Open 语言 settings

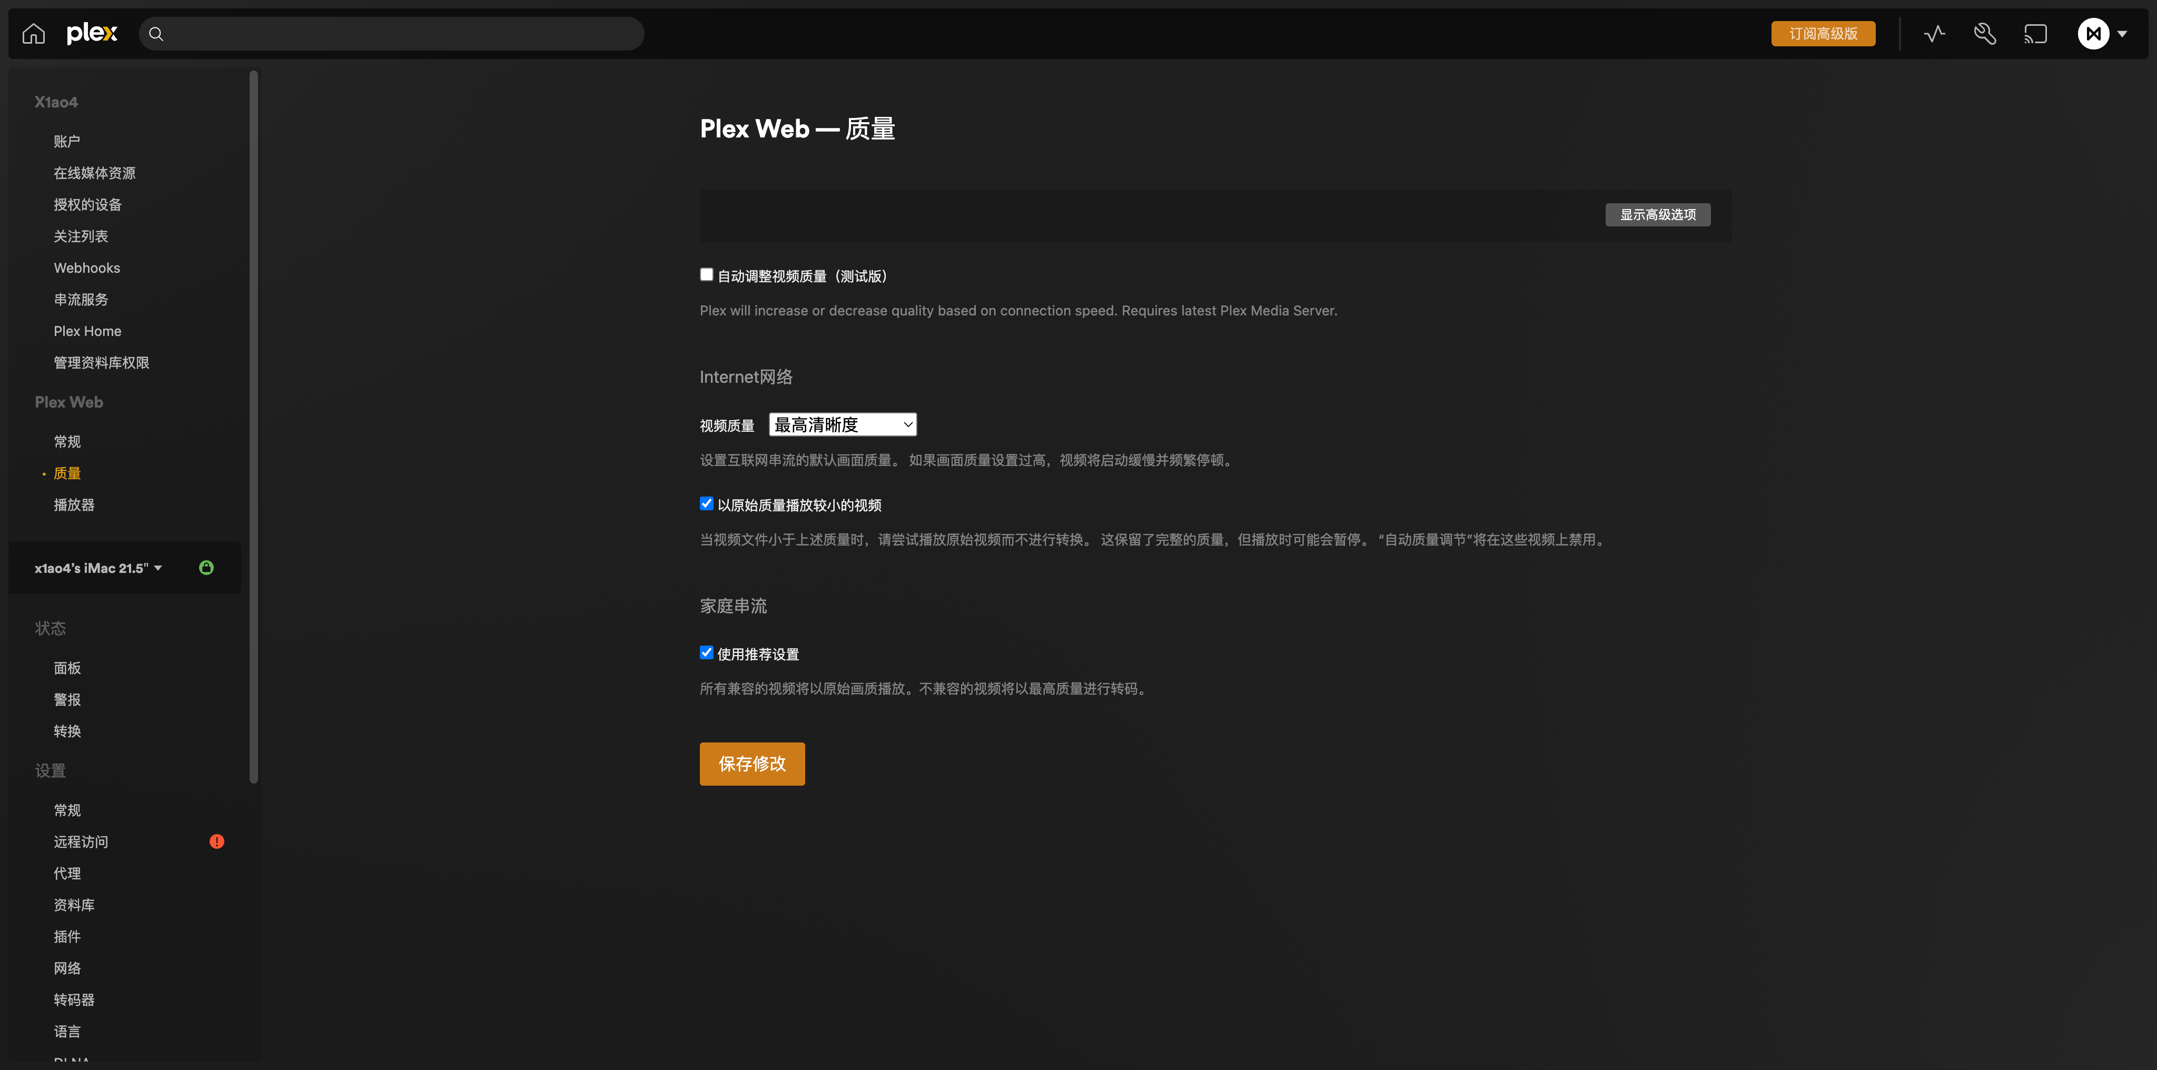[67, 1032]
